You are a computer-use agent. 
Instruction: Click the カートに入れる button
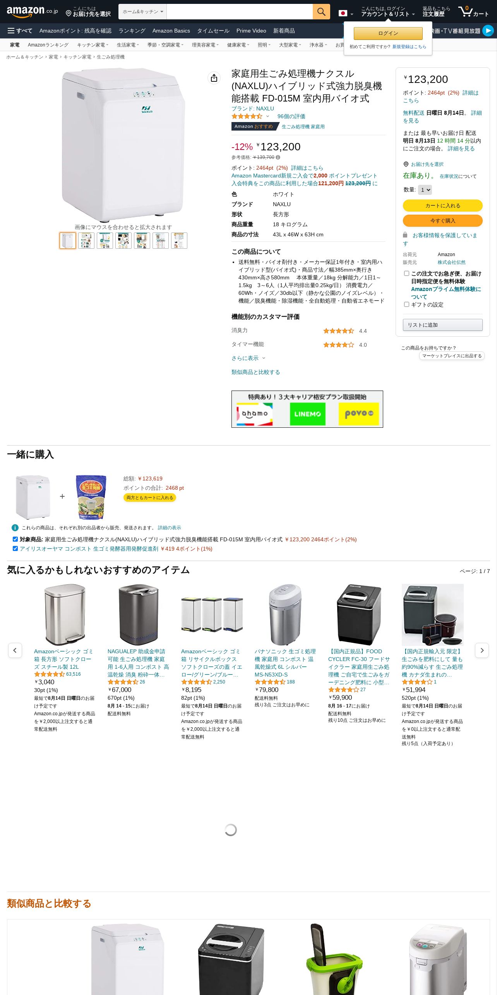(443, 206)
